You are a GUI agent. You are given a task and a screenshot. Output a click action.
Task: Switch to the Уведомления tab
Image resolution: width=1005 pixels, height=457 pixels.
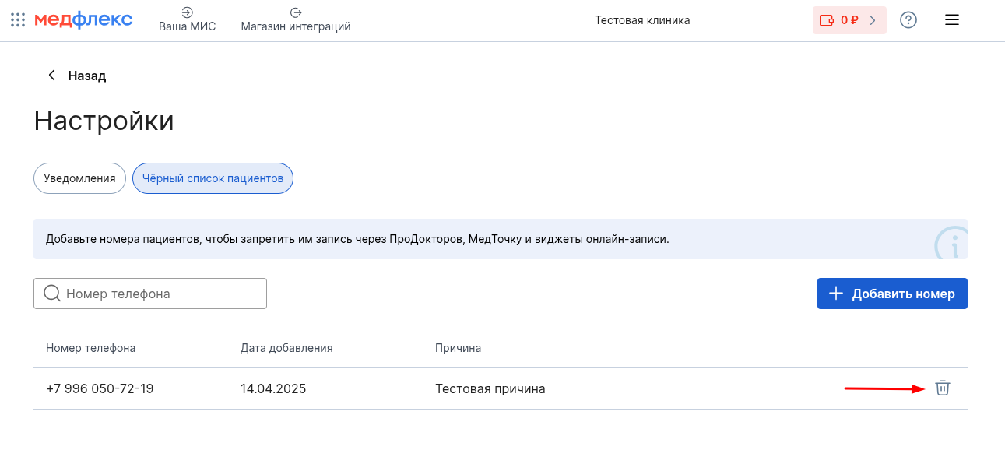click(79, 178)
